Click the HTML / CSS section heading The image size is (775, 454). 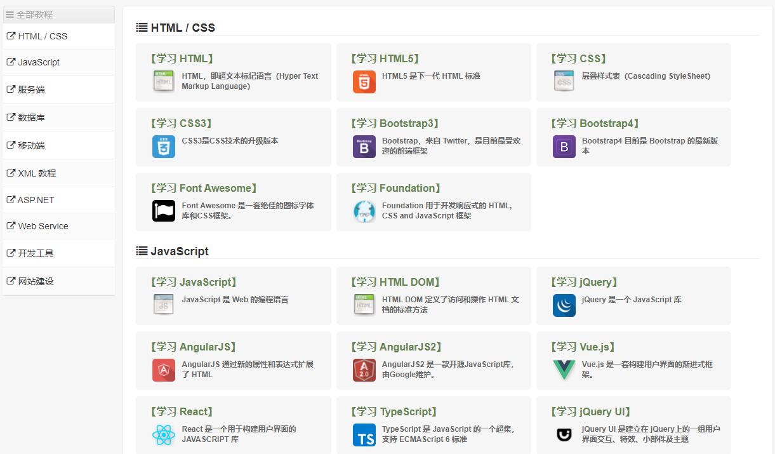[183, 27]
